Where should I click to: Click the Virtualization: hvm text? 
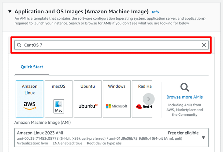coord(32,143)
